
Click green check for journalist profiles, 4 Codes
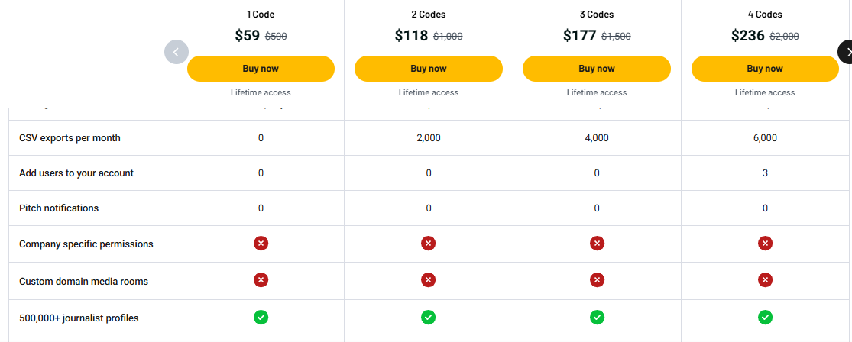tap(765, 317)
